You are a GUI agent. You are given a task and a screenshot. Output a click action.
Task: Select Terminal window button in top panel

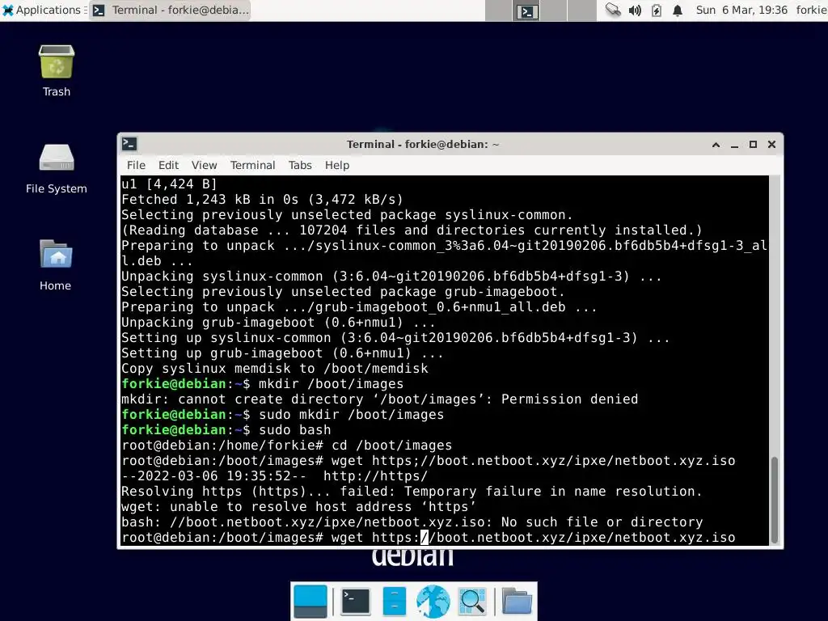click(x=170, y=10)
